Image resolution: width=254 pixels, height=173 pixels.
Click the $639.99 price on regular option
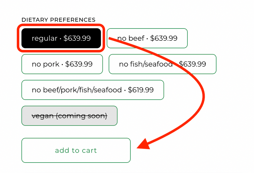[77, 38]
